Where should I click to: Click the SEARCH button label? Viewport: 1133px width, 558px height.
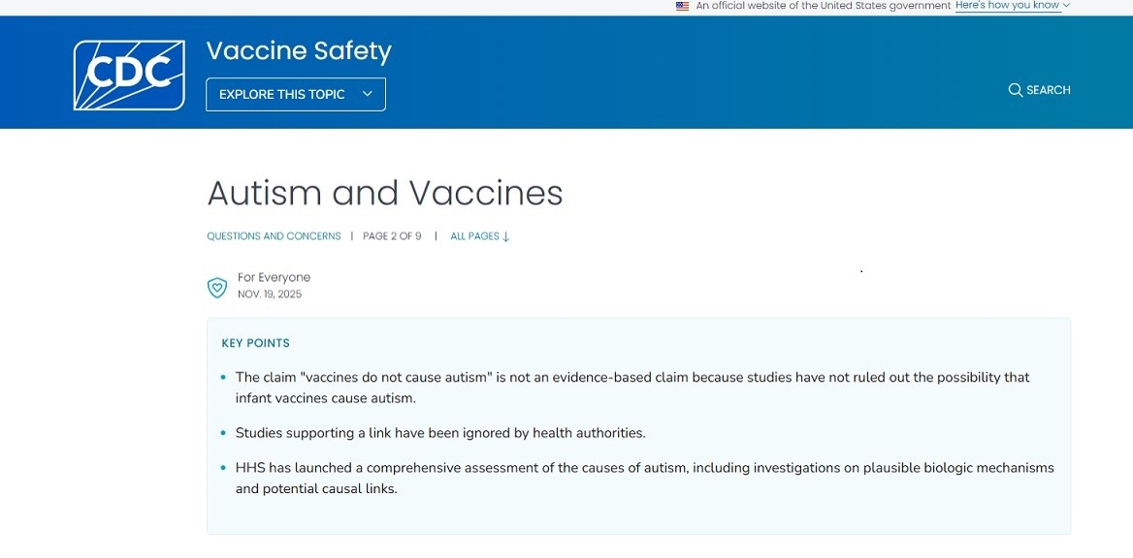click(x=1048, y=90)
